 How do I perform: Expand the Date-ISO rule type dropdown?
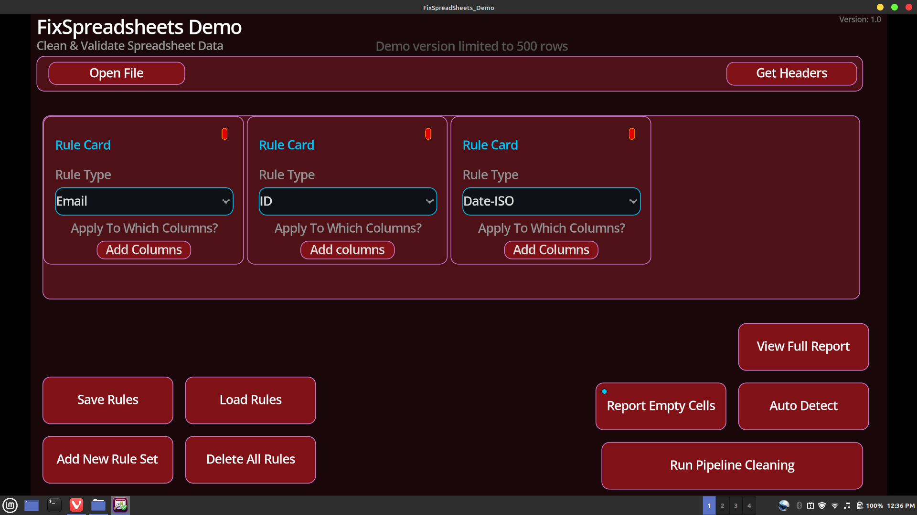[x=551, y=201]
